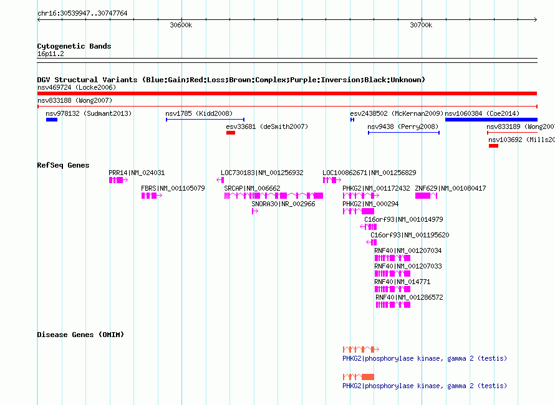Click the nsv9438 (Perry2008) blue variant span

pyautogui.click(x=404, y=133)
